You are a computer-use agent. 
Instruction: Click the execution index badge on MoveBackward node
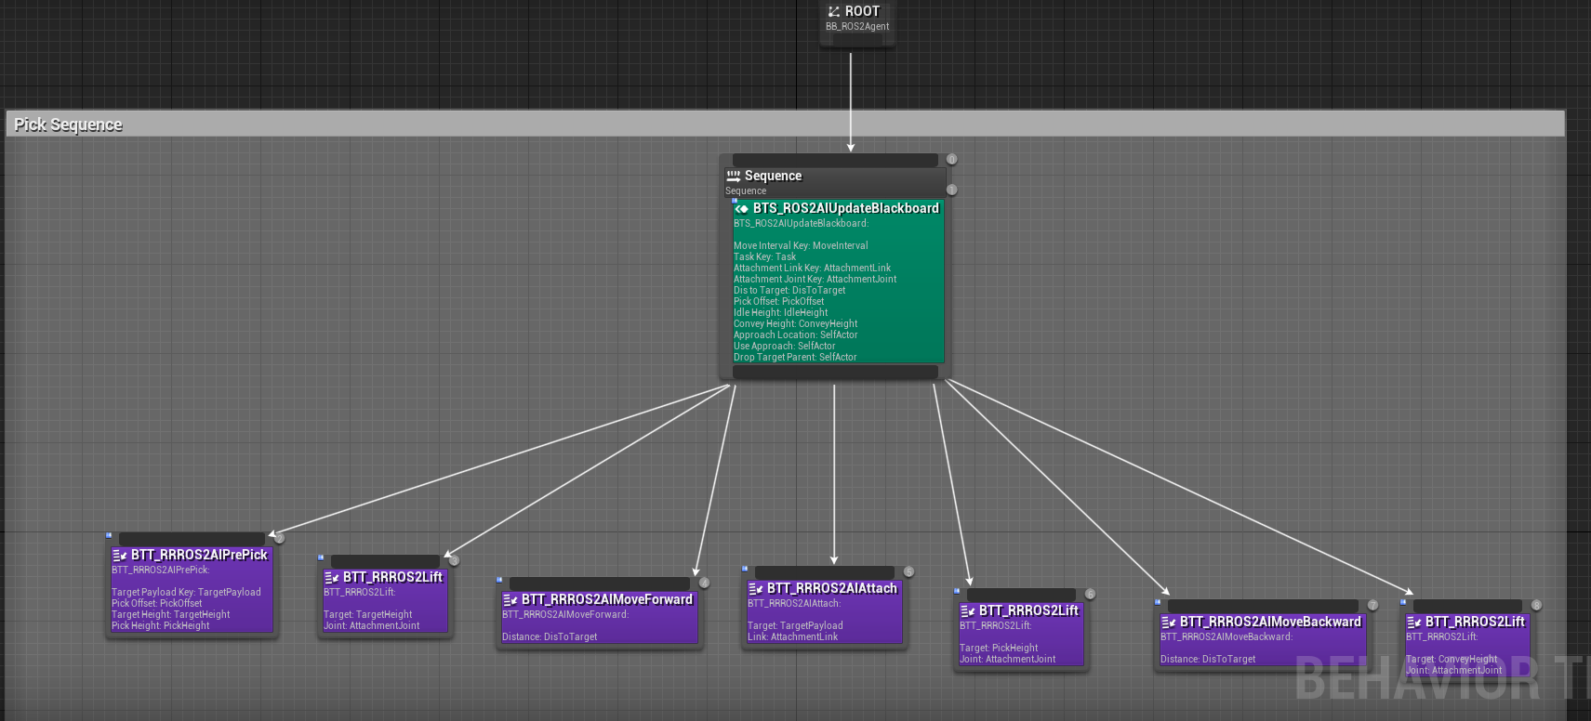[x=1372, y=605]
